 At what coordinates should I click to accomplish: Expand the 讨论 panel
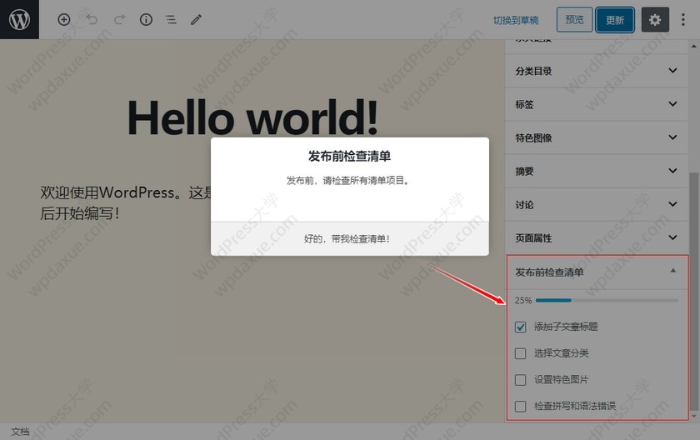(x=597, y=205)
